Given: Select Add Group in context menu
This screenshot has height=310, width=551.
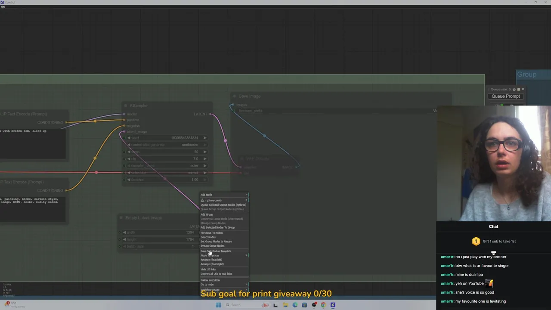Looking at the screenshot, I should click(x=224, y=214).
